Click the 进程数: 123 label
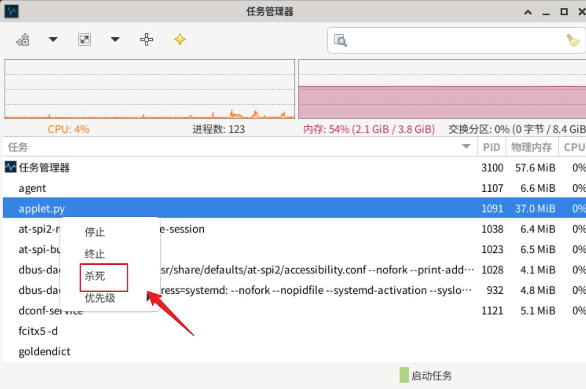Image resolution: width=586 pixels, height=389 pixels. click(218, 129)
